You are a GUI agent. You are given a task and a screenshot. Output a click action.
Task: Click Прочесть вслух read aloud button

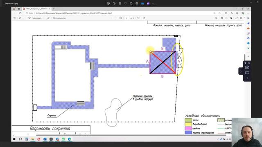[x=59, y=18]
